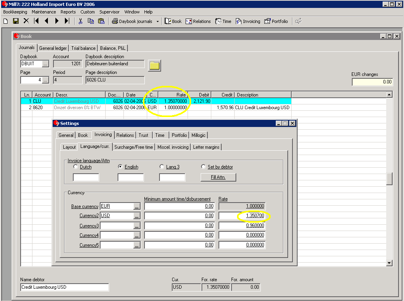This screenshot has height=301, width=404.
Task: Switch to the Balance, P&L tab
Action: (113, 48)
